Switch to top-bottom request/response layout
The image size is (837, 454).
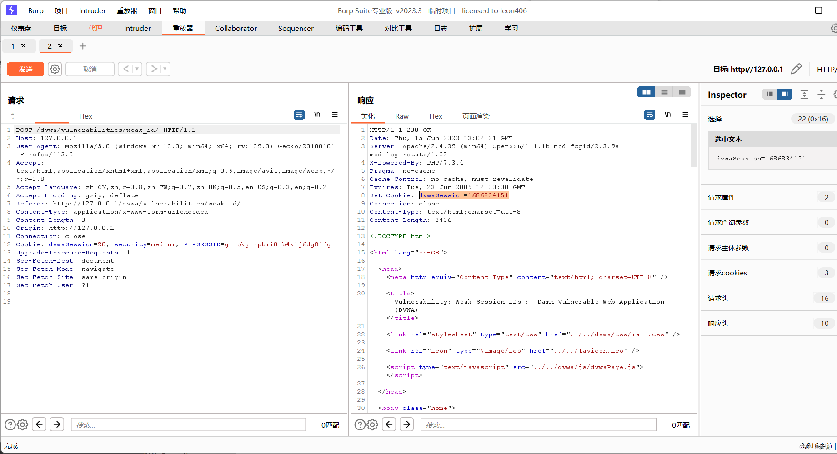tap(664, 92)
